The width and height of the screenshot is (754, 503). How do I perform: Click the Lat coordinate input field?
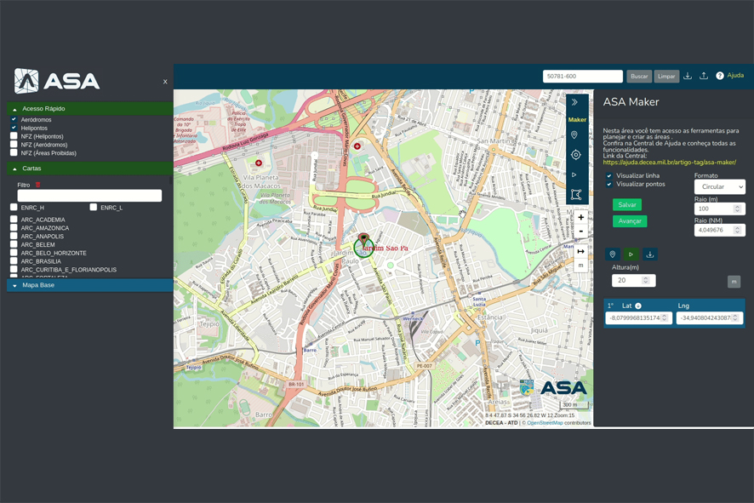click(638, 317)
